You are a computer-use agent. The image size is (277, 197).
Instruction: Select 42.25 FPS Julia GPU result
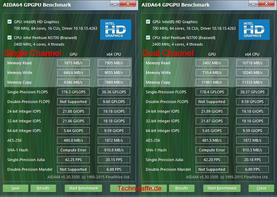[73, 160]
